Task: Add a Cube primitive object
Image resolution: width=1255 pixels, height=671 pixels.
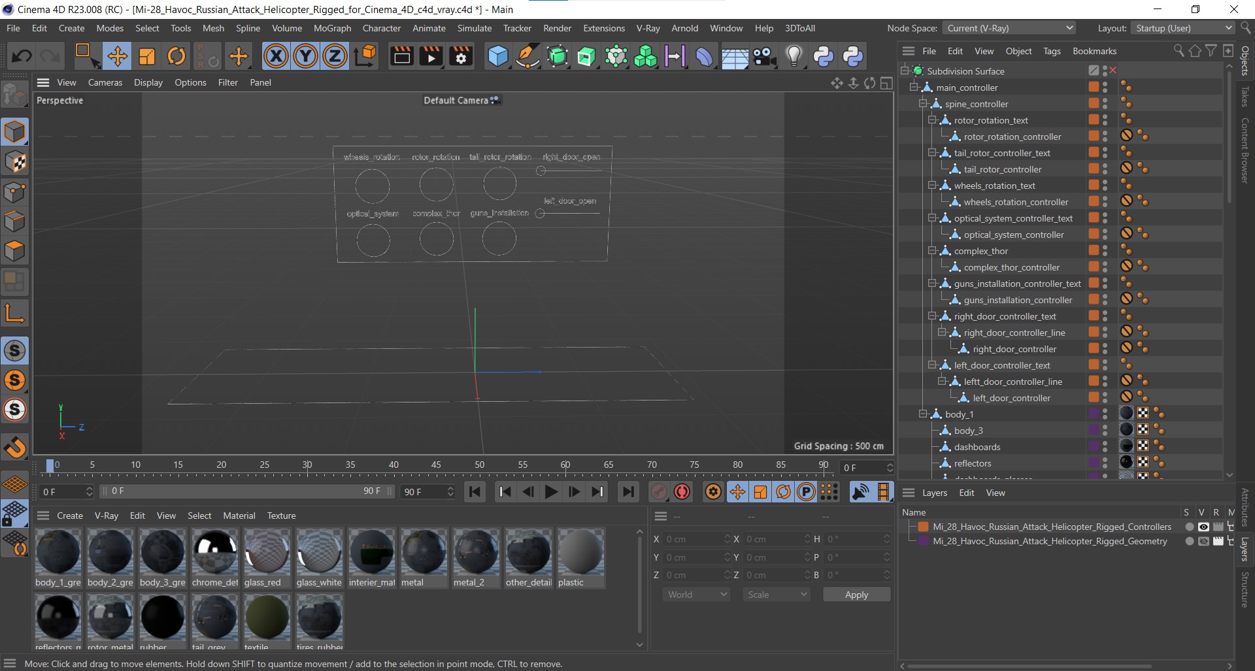Action: point(498,56)
